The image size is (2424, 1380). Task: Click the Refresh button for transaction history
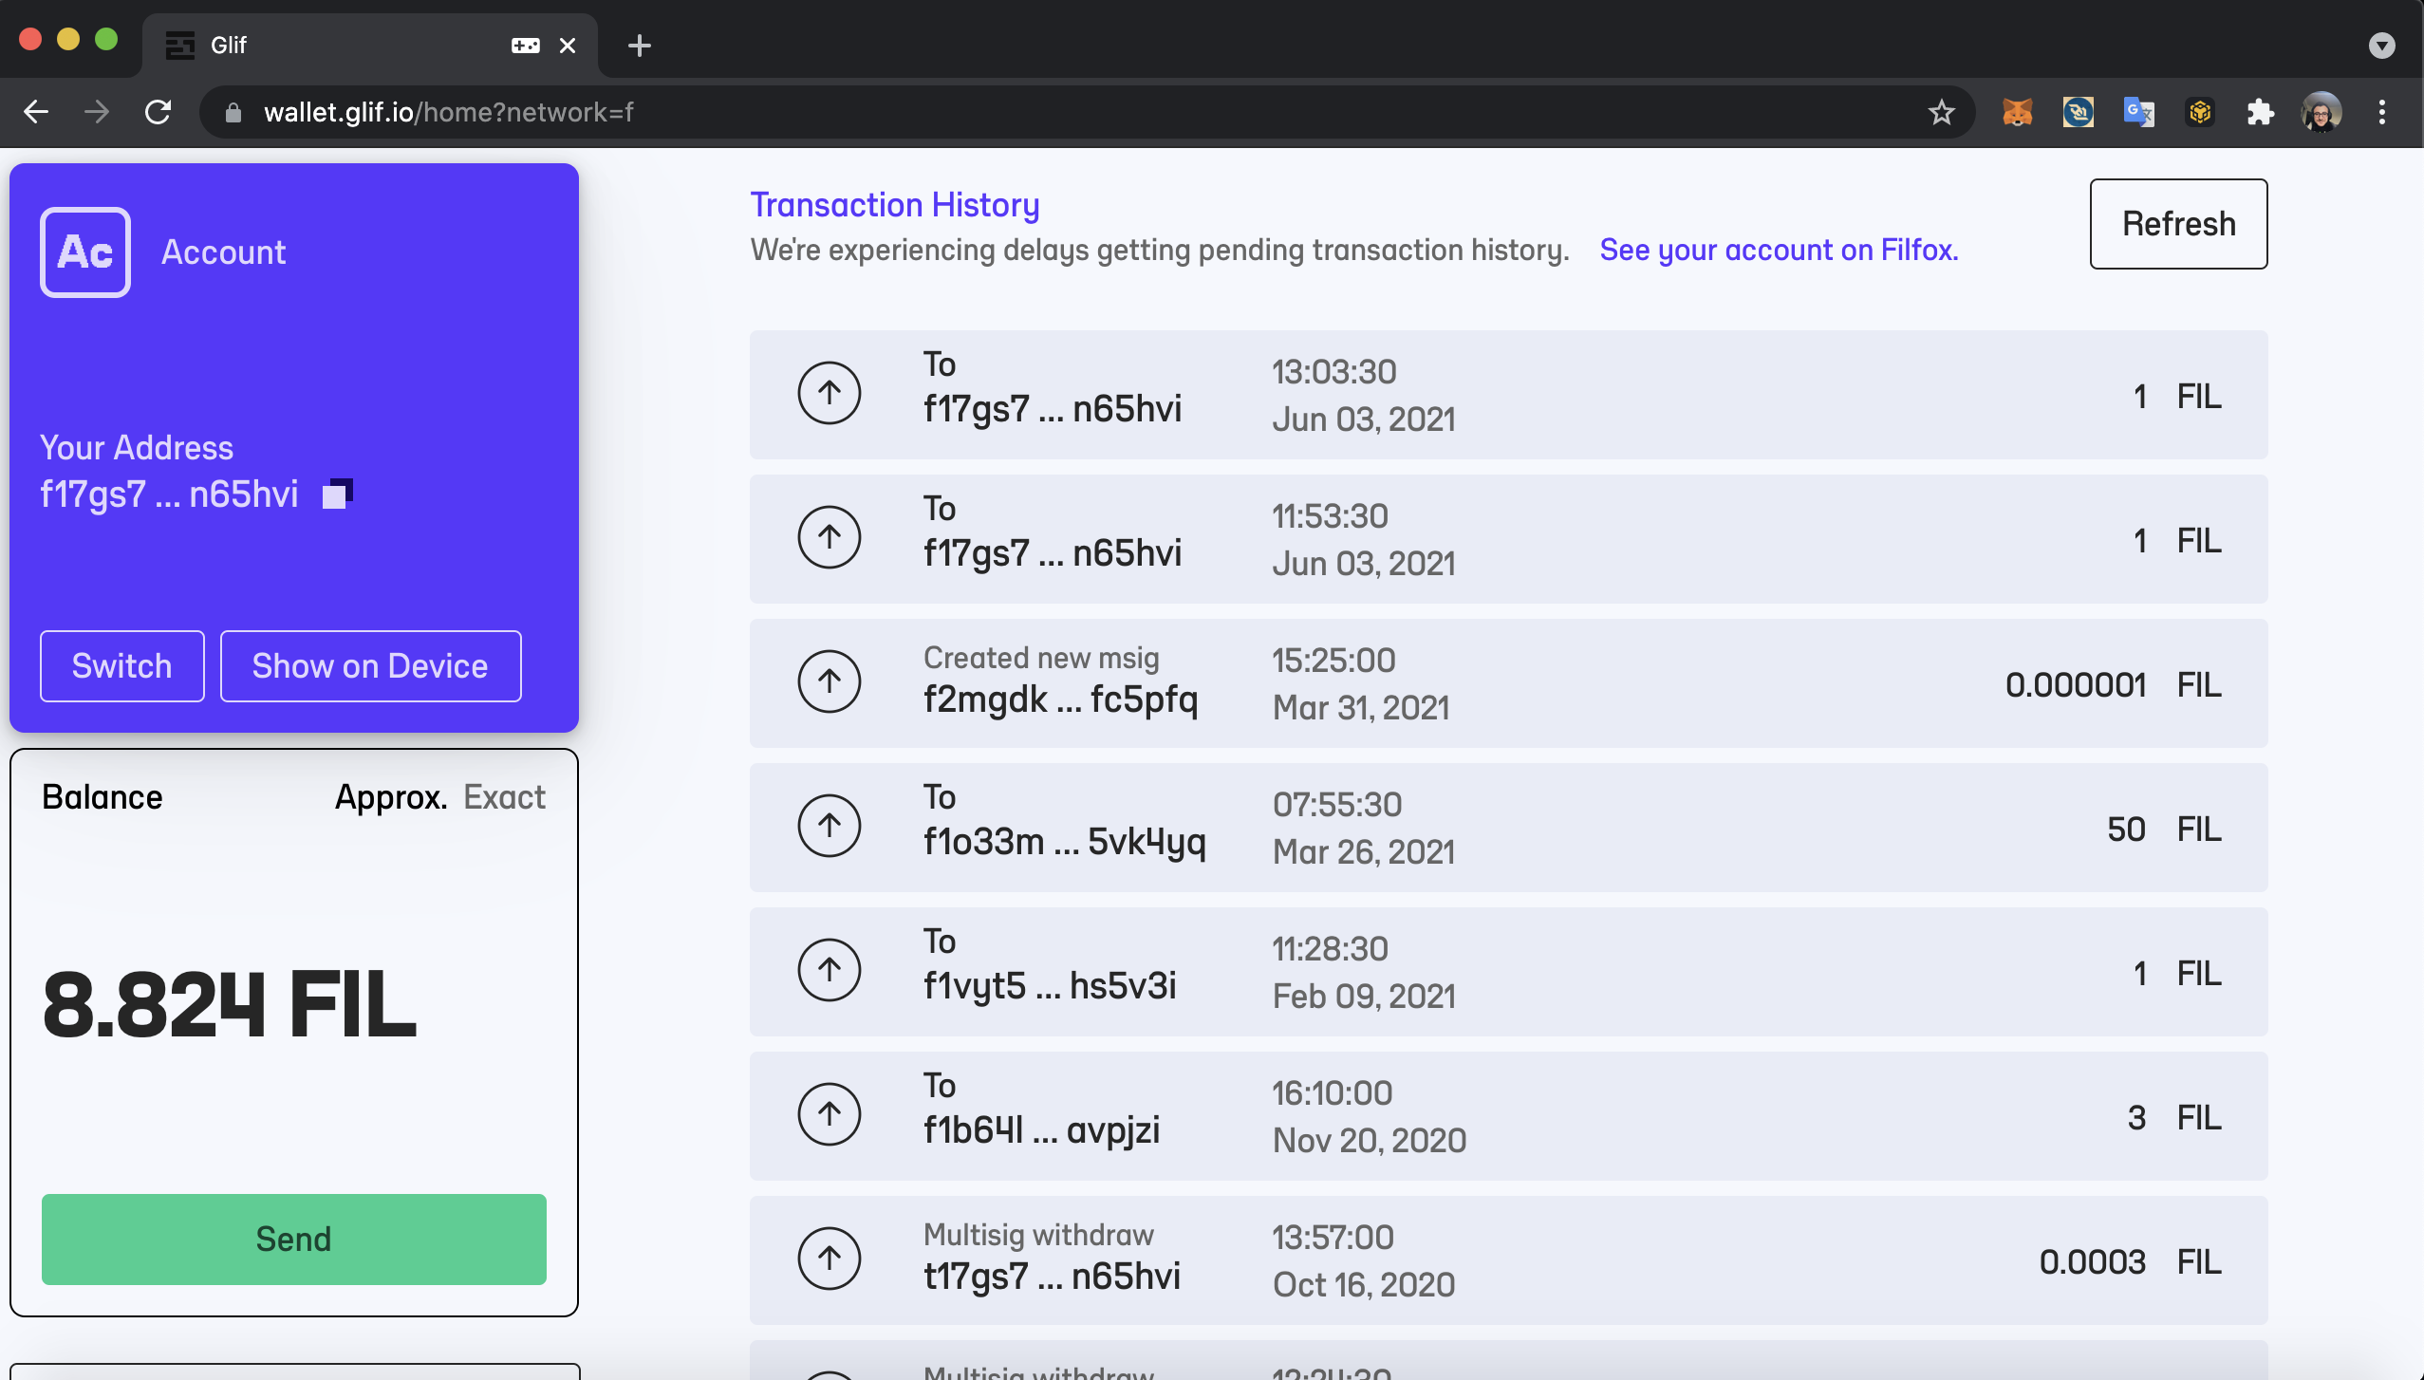(2177, 223)
